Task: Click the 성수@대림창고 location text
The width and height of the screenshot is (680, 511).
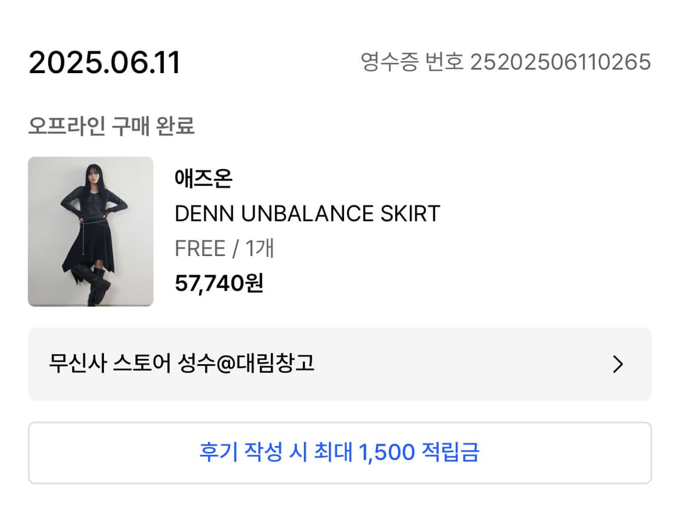Action: pyautogui.click(x=246, y=363)
